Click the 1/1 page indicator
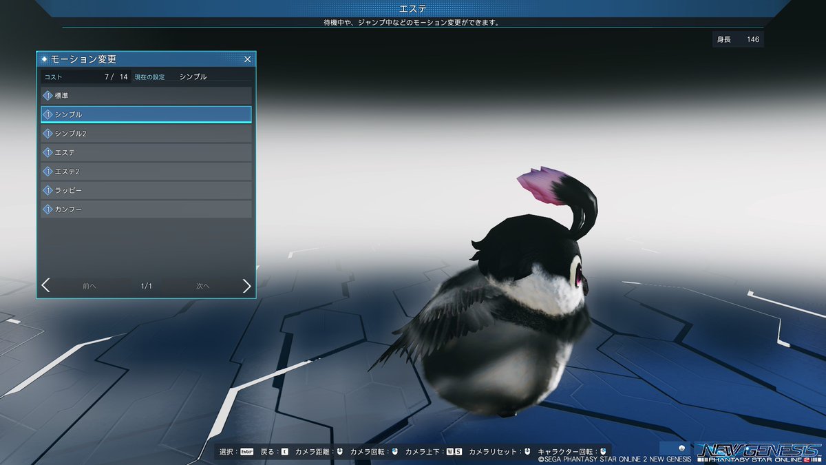Screen dimensions: 826x465 (146, 286)
